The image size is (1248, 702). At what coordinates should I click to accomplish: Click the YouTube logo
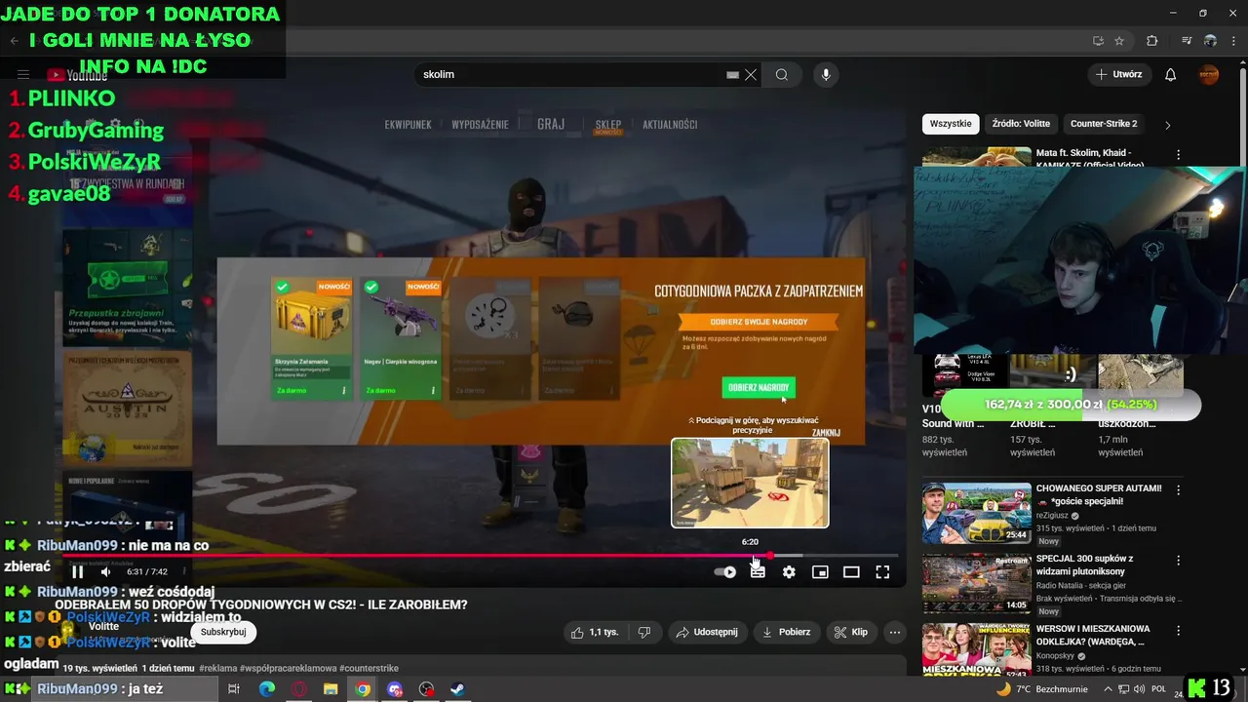pos(78,75)
